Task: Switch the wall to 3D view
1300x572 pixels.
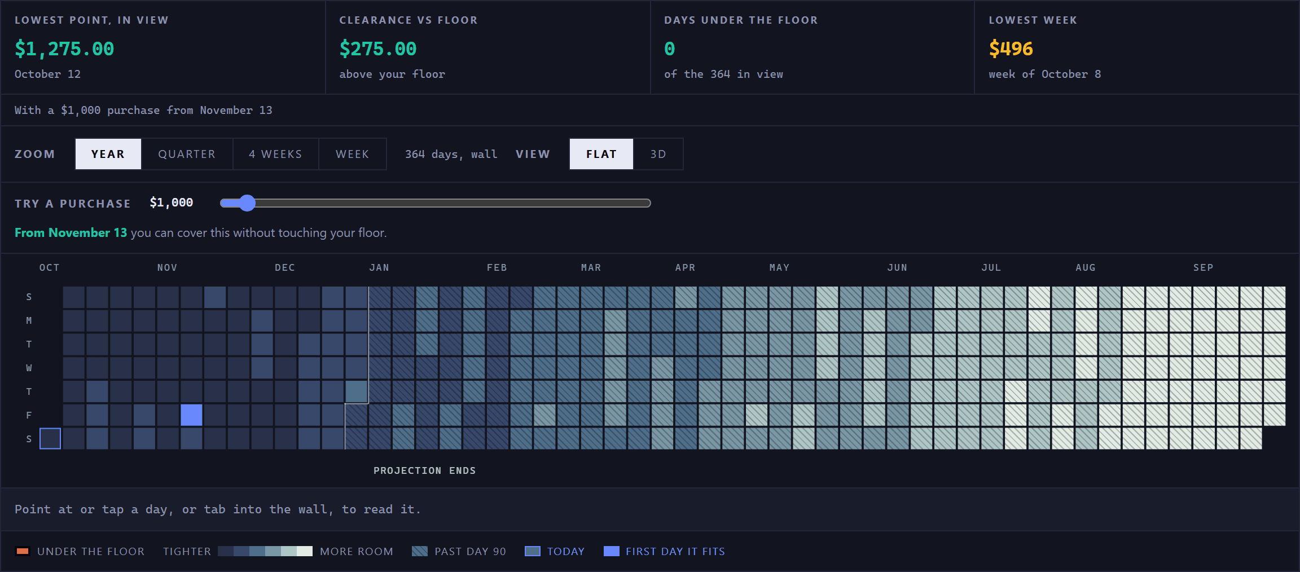Action: [x=658, y=154]
